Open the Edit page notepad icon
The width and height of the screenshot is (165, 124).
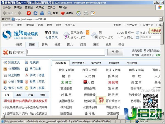pyautogui.click(x=93, y=13)
